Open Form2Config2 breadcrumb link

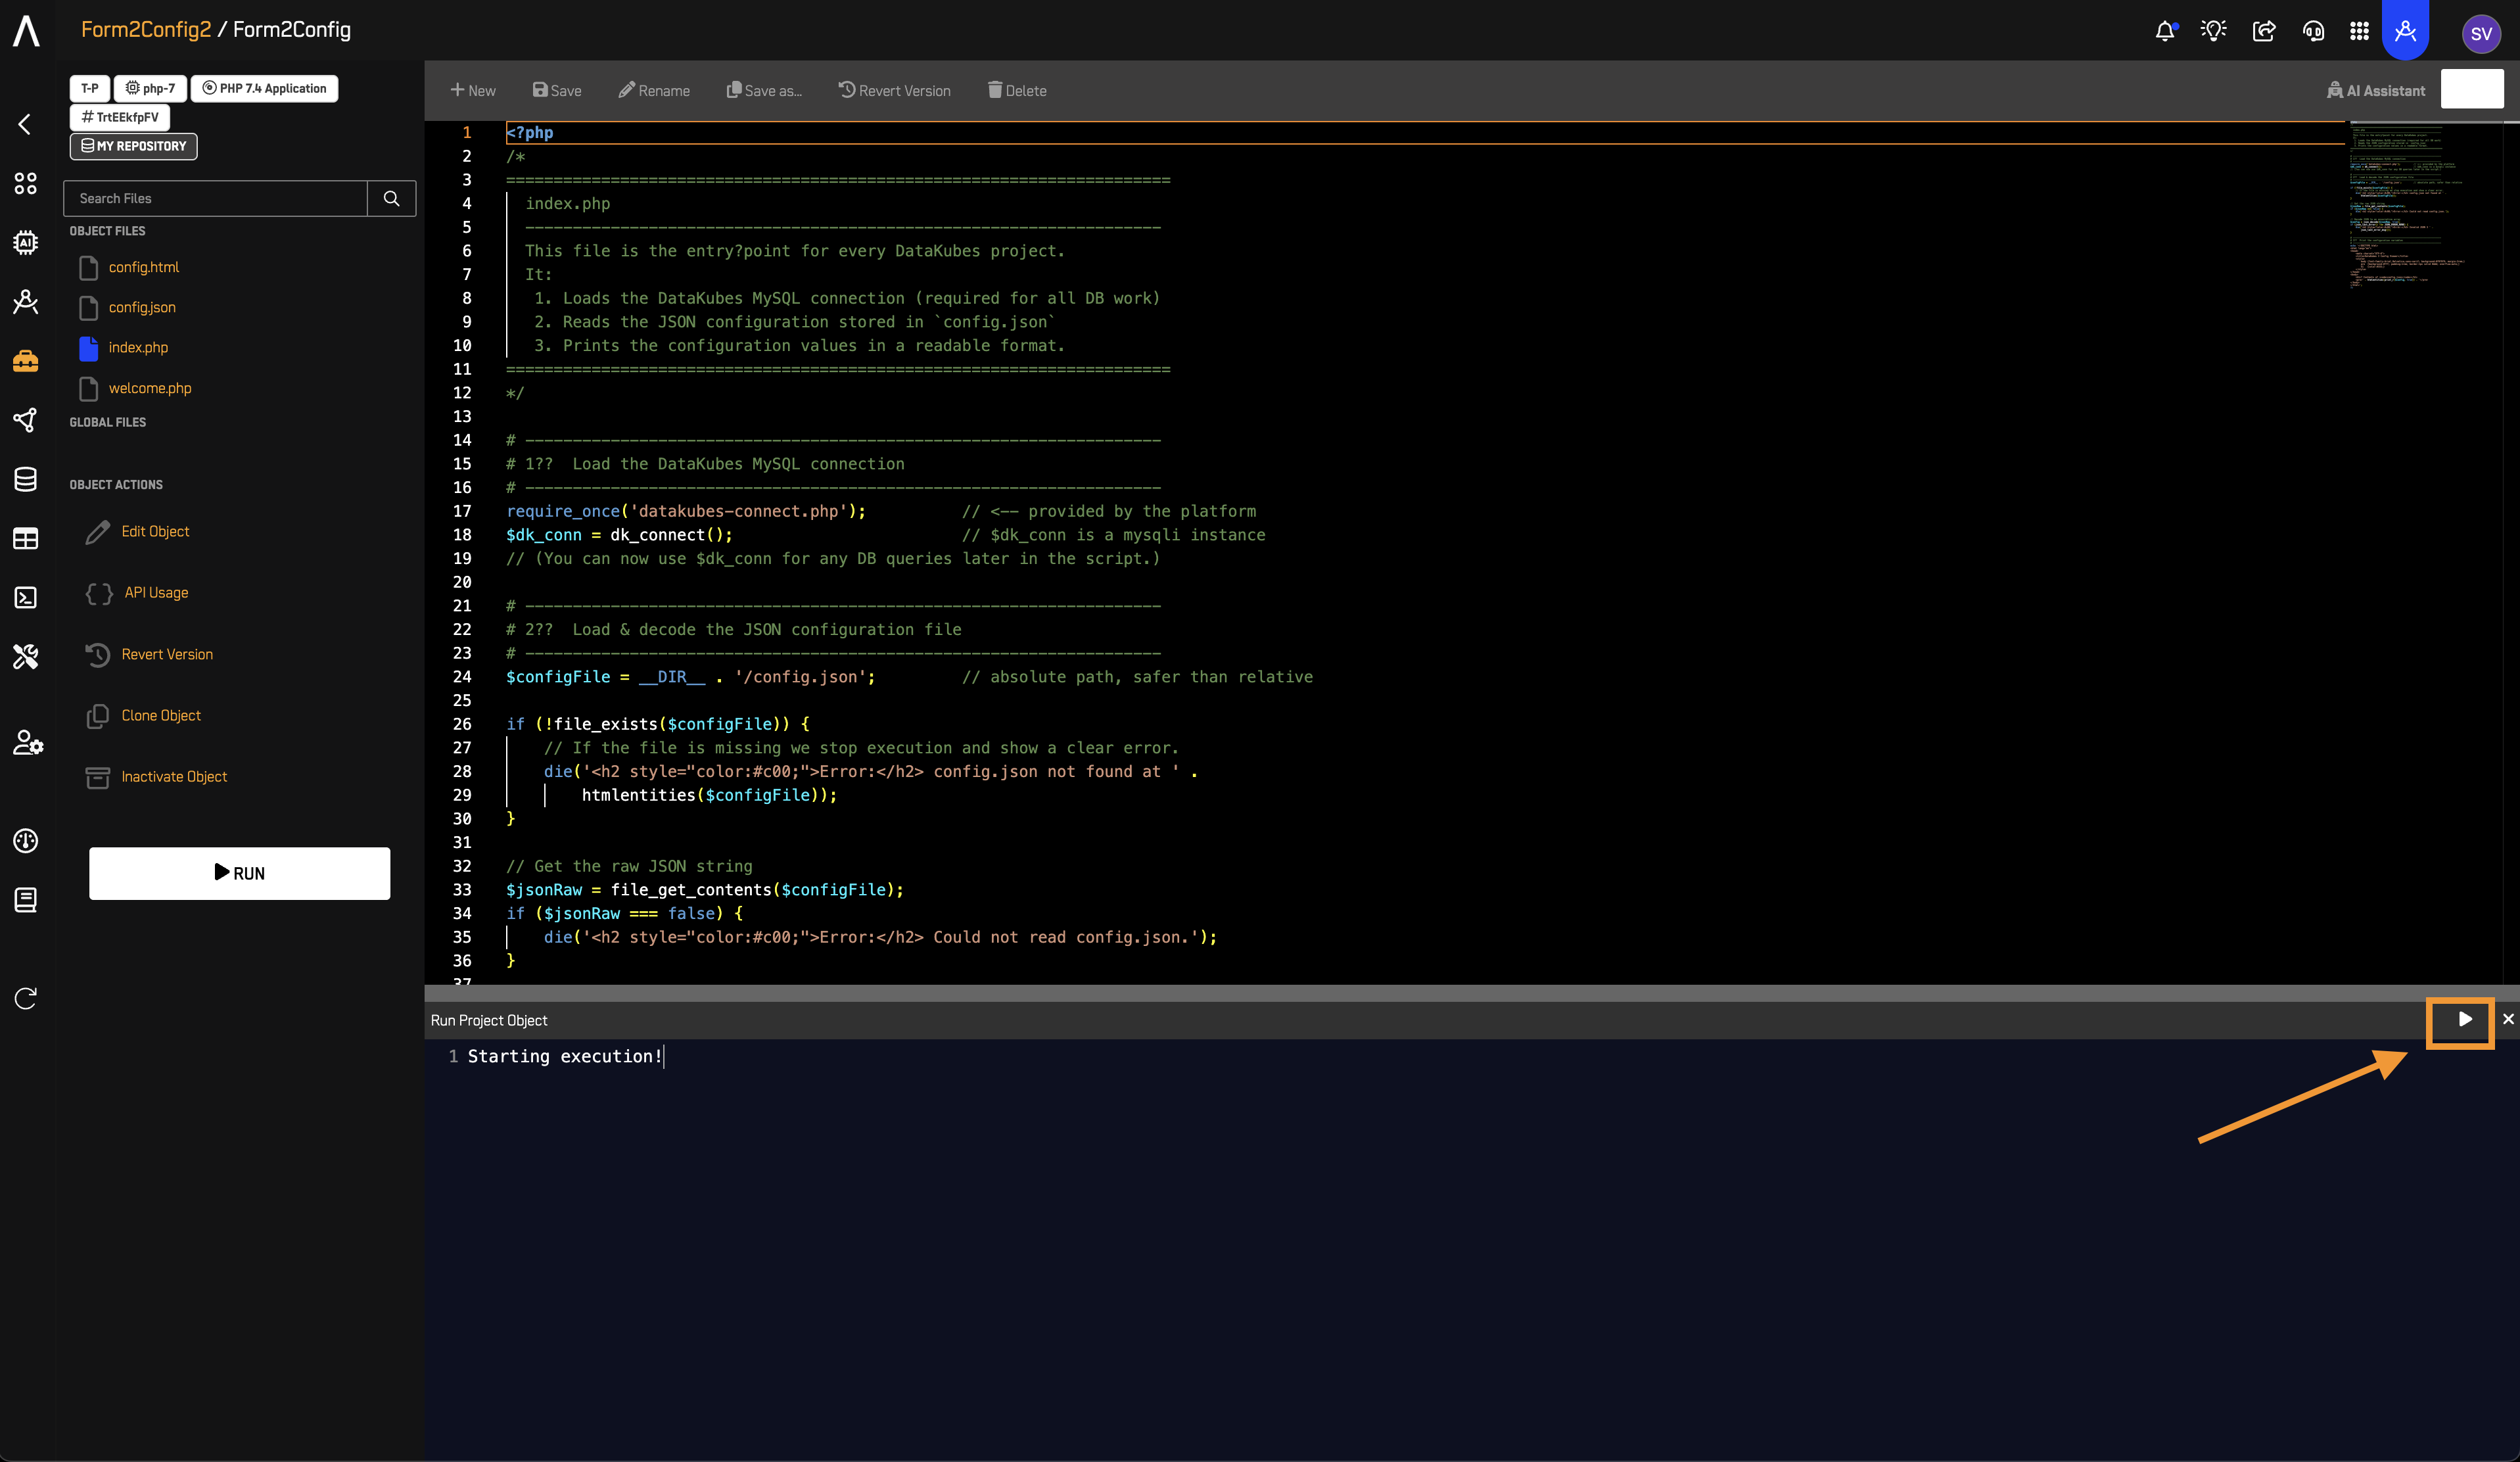tap(146, 29)
